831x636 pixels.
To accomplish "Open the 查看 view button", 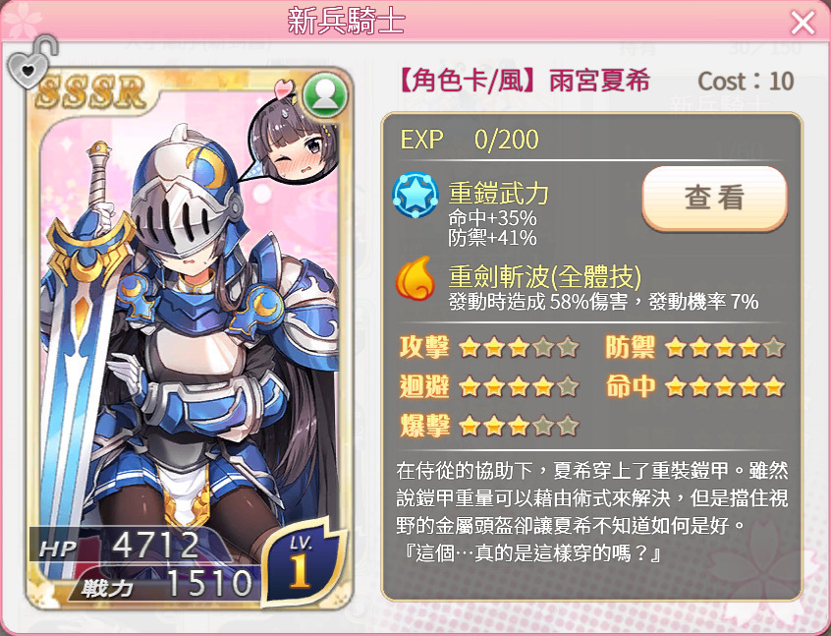I will click(714, 198).
